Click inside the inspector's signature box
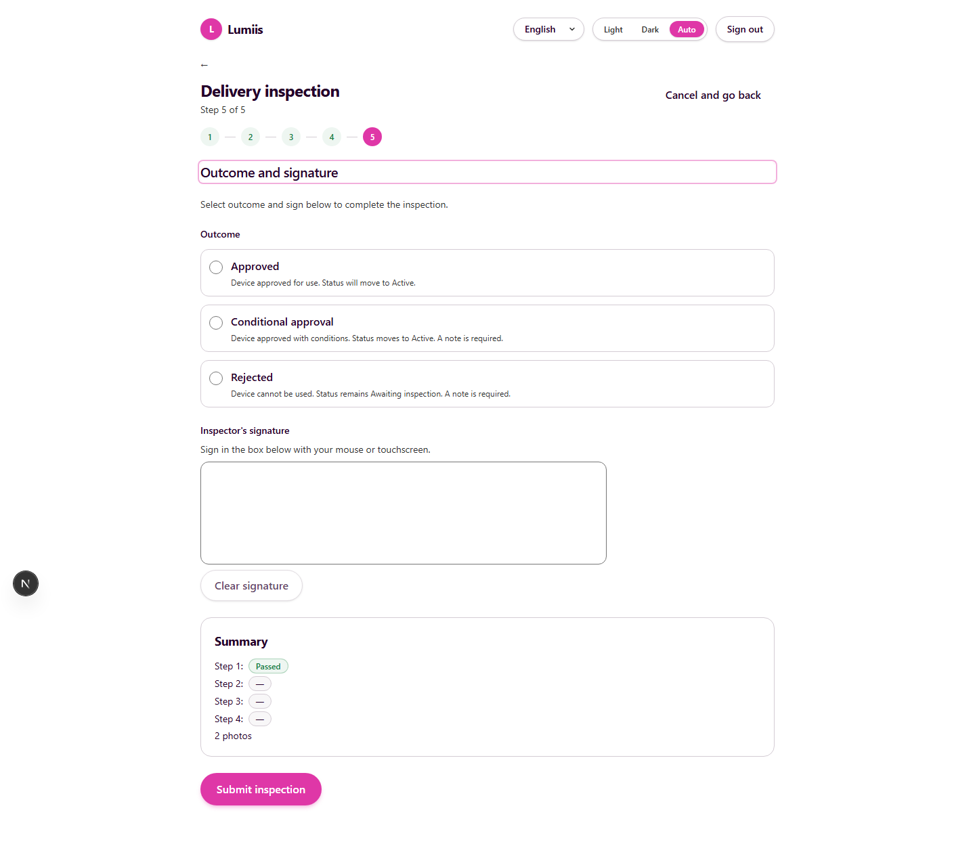Image resolution: width=975 pixels, height=865 pixels. tap(404, 513)
